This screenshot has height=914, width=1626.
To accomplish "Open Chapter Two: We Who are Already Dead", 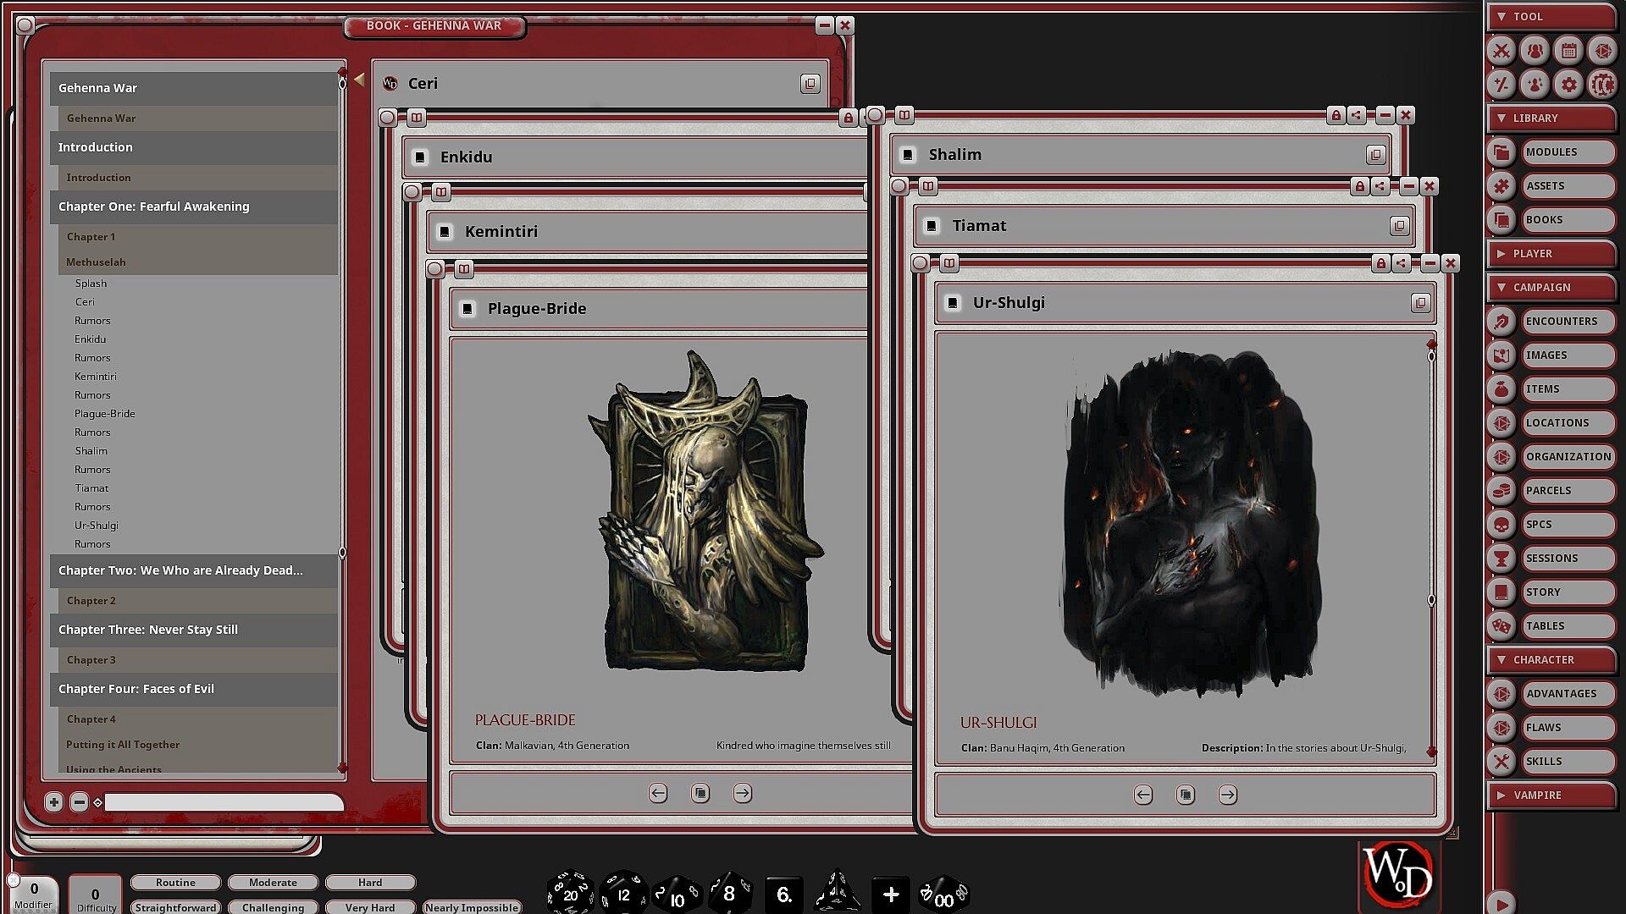I will click(x=180, y=570).
